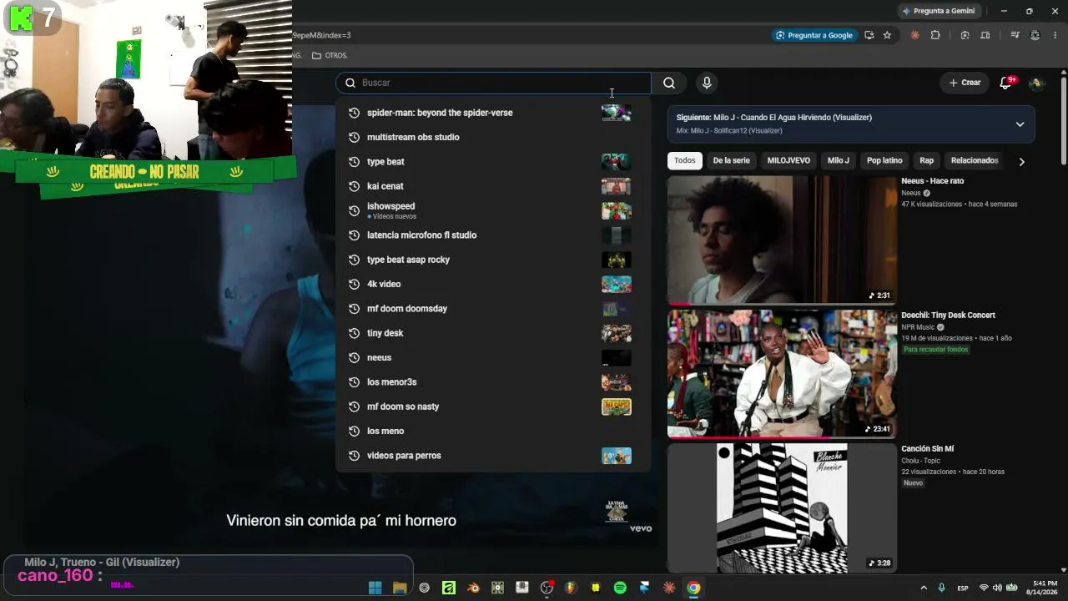Choose suggestion 'los menor3s'
This screenshot has height=601, width=1068.
(x=493, y=382)
